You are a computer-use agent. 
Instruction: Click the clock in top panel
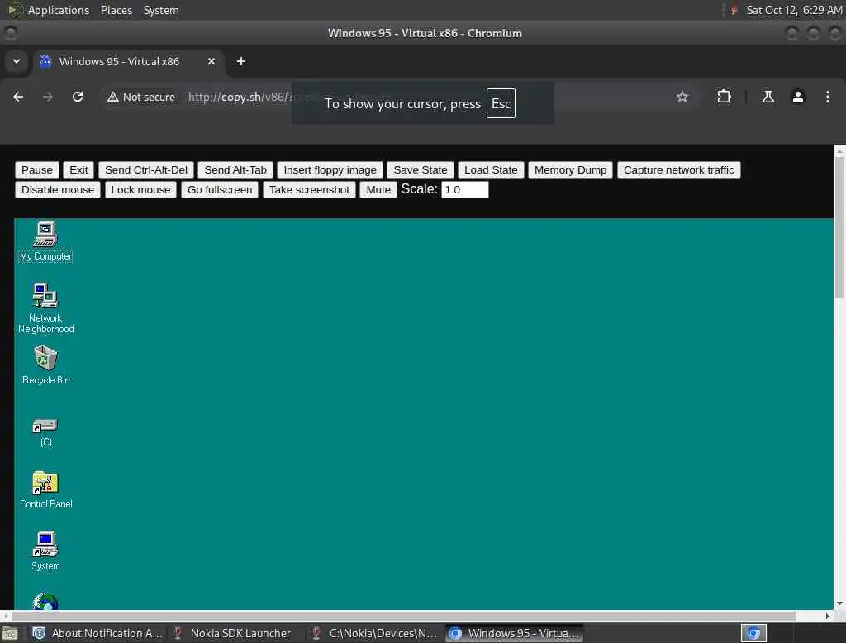pos(794,10)
